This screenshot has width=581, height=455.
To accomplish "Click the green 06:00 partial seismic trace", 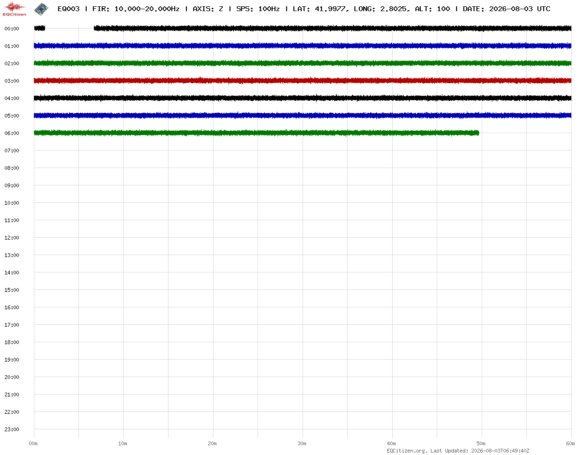I will (257, 133).
